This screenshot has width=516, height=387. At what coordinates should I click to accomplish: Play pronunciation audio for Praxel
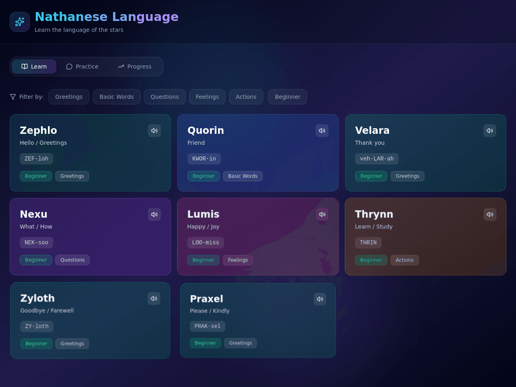pos(320,299)
